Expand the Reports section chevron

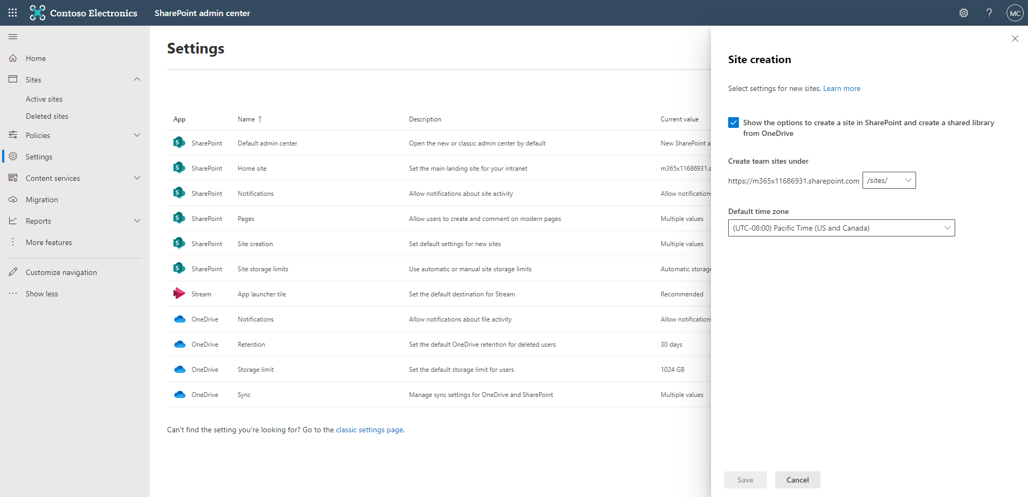pyautogui.click(x=137, y=220)
